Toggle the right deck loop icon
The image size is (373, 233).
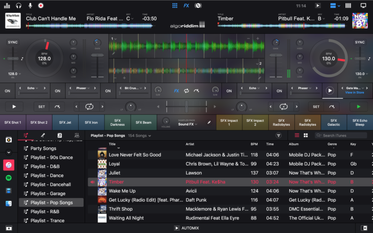pyautogui.click(x=283, y=106)
